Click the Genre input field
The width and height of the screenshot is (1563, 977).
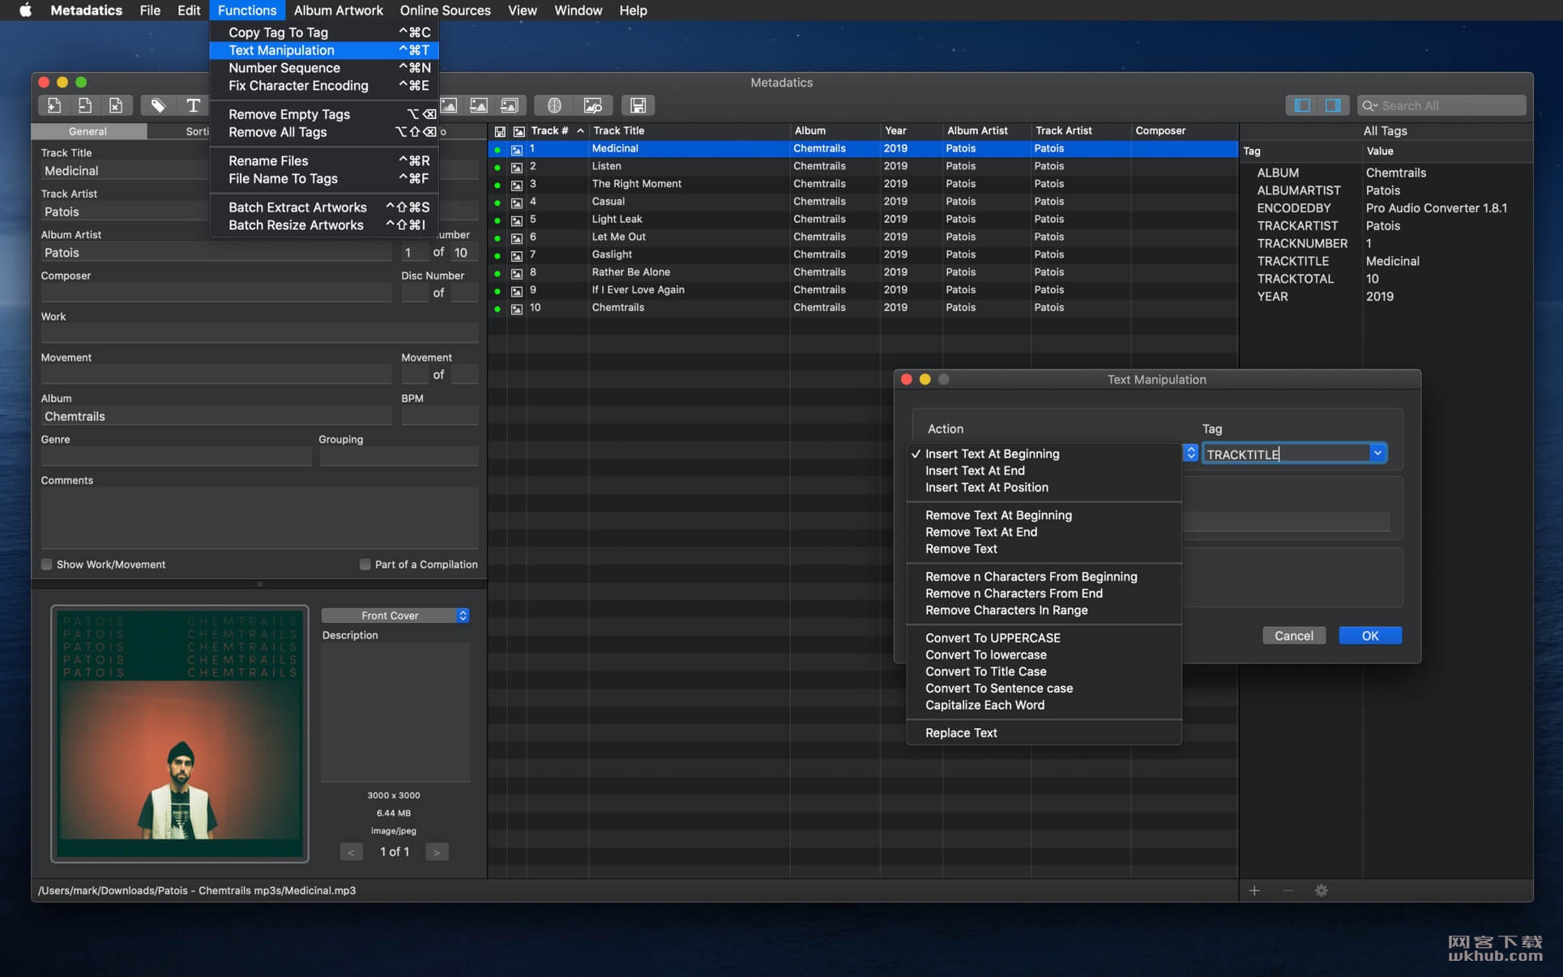pos(176,457)
